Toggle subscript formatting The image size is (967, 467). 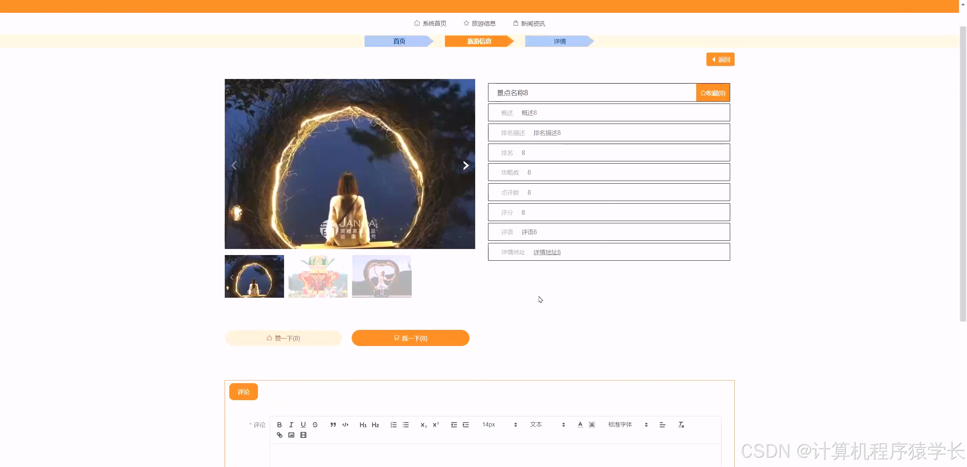(423, 425)
